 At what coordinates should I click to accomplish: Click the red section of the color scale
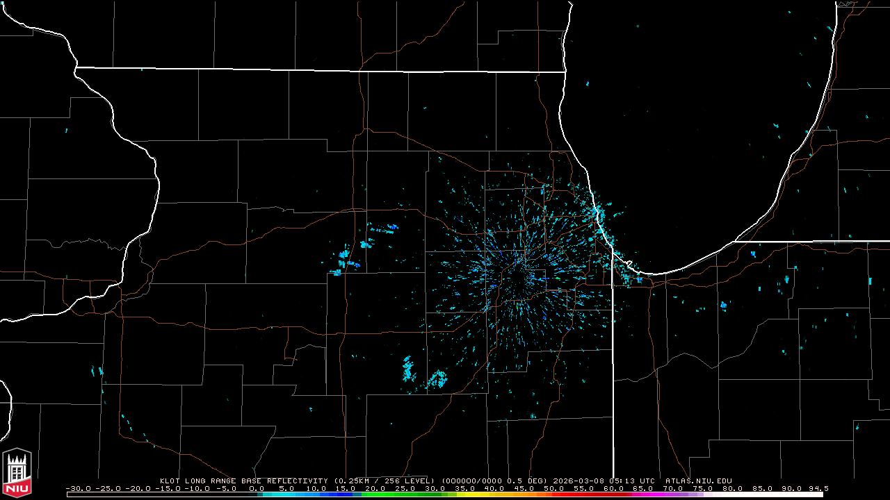click(x=584, y=494)
